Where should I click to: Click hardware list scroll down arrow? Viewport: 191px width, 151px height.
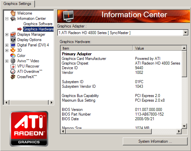coord(184,126)
